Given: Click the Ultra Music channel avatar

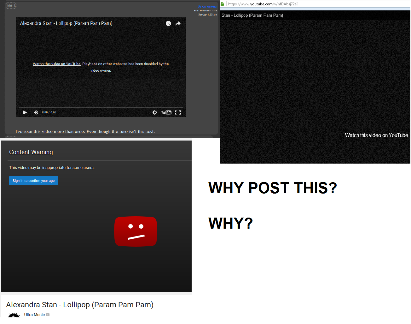Looking at the screenshot, I should [x=14, y=315].
